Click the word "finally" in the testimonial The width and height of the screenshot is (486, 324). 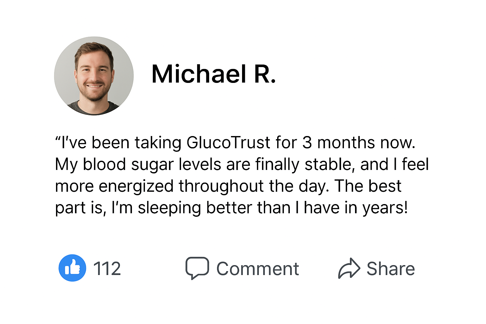tap(277, 165)
